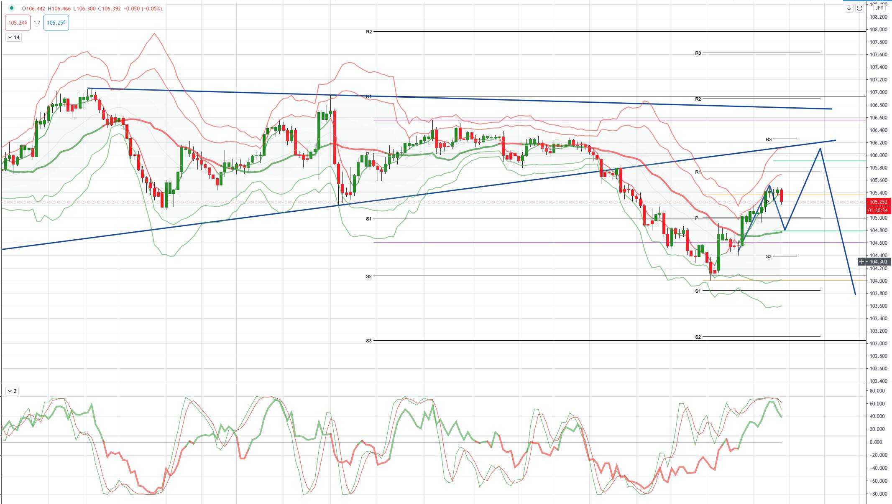Expand the 14 indicators legend

click(x=14, y=38)
